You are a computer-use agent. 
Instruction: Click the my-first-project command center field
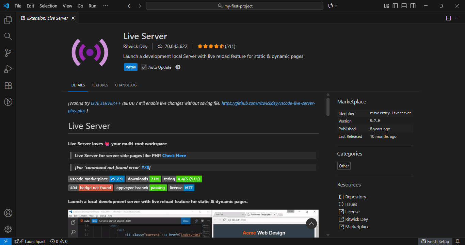tap(235, 6)
